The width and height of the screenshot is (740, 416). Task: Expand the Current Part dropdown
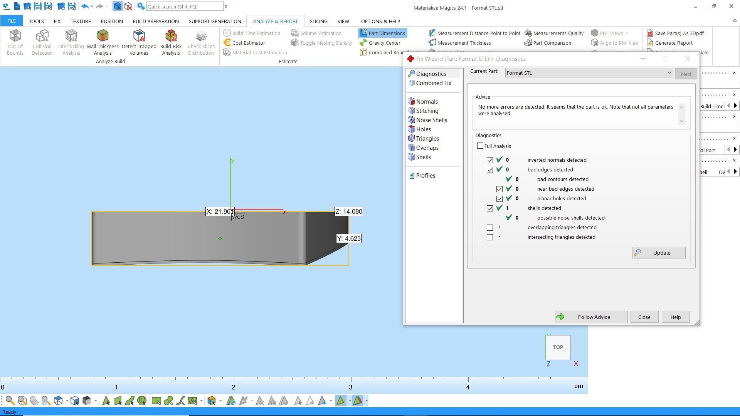point(669,73)
